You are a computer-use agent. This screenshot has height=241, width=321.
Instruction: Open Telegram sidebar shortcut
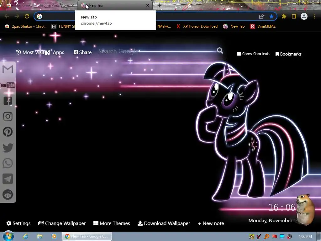pyautogui.click(x=8, y=179)
